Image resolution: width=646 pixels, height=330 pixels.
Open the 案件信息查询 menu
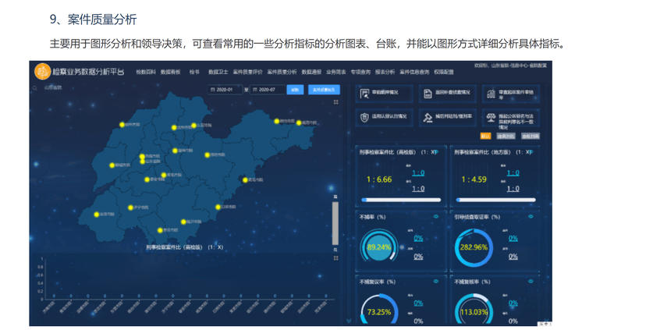click(414, 72)
